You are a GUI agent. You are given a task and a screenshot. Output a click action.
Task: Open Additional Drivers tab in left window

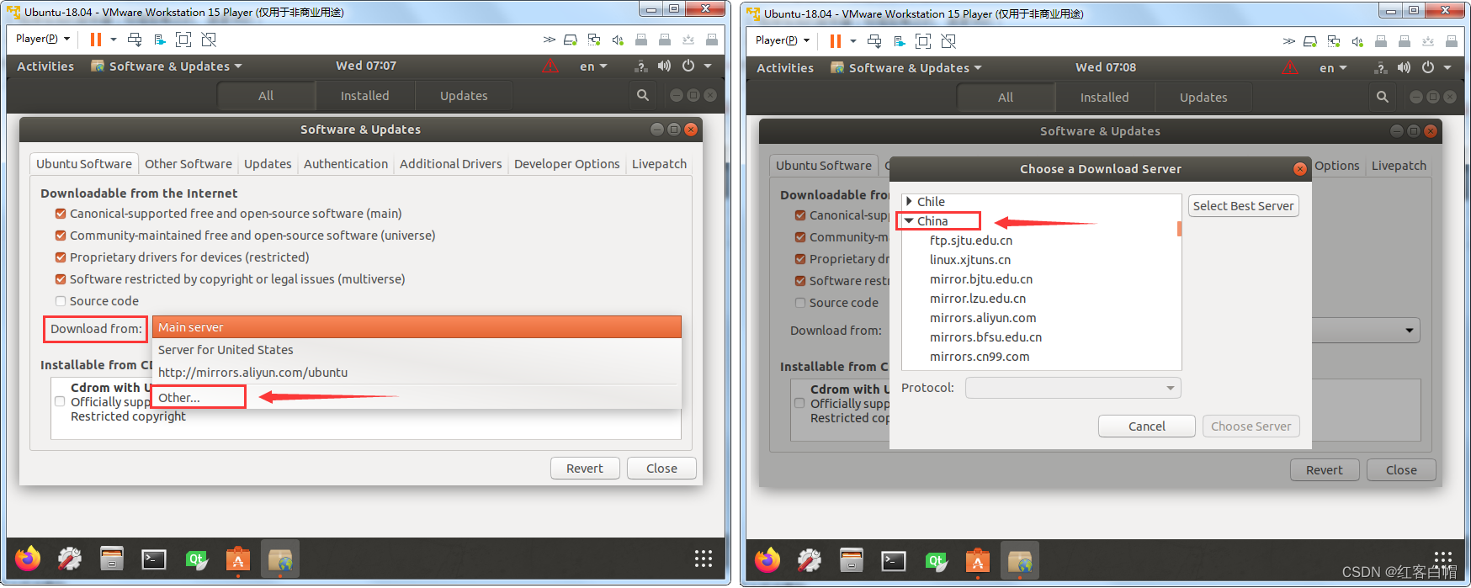(450, 164)
